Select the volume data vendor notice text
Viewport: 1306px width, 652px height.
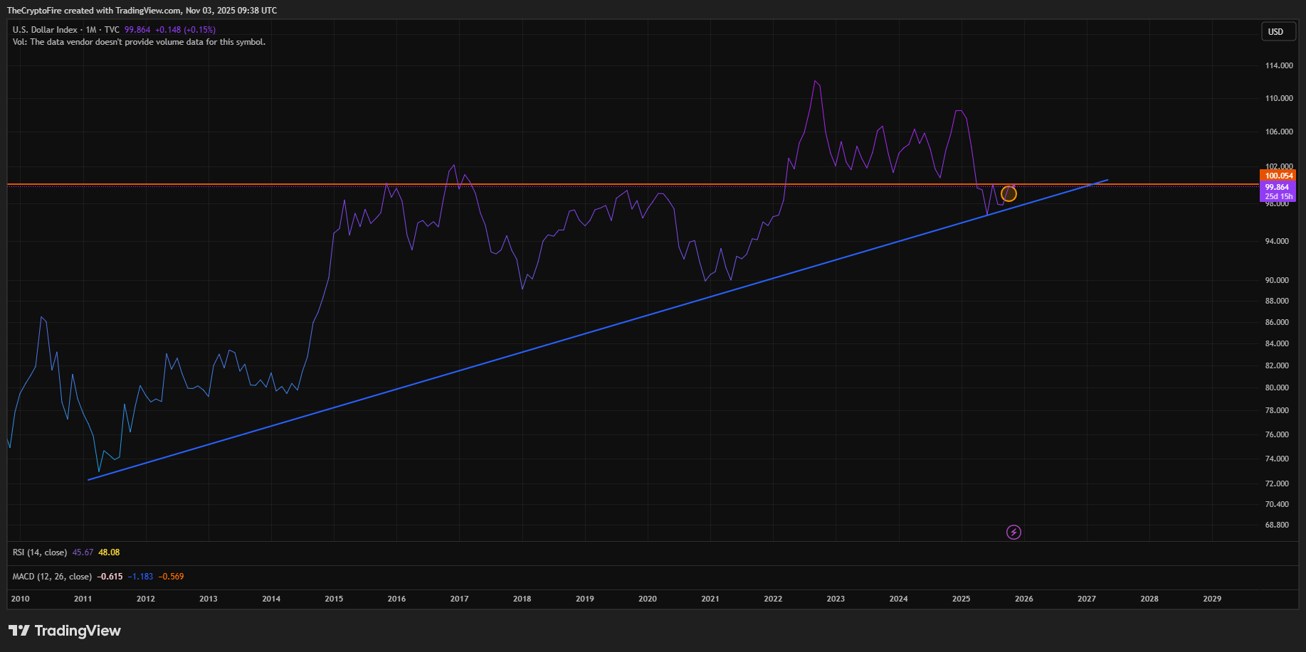coord(139,42)
